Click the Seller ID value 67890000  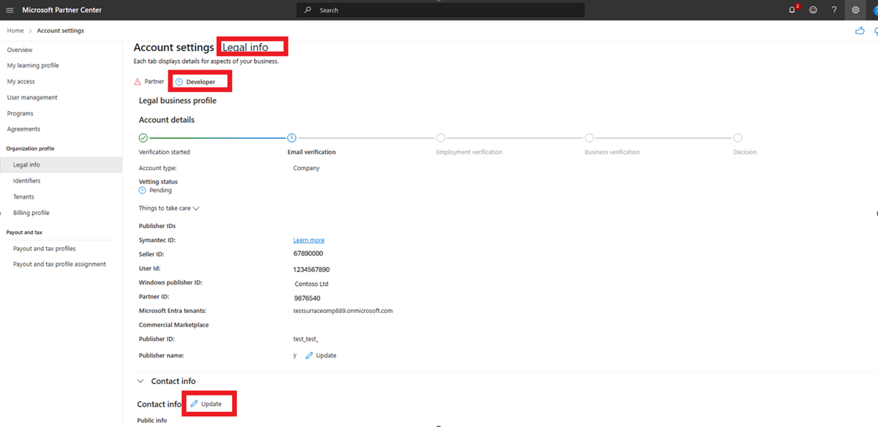coord(308,254)
